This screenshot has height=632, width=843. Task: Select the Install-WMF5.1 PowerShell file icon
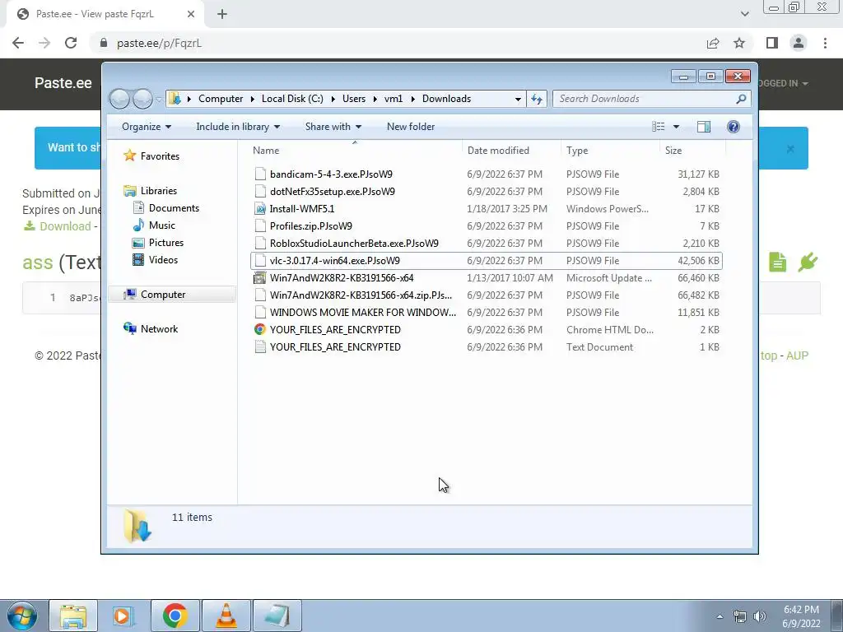pyautogui.click(x=260, y=208)
